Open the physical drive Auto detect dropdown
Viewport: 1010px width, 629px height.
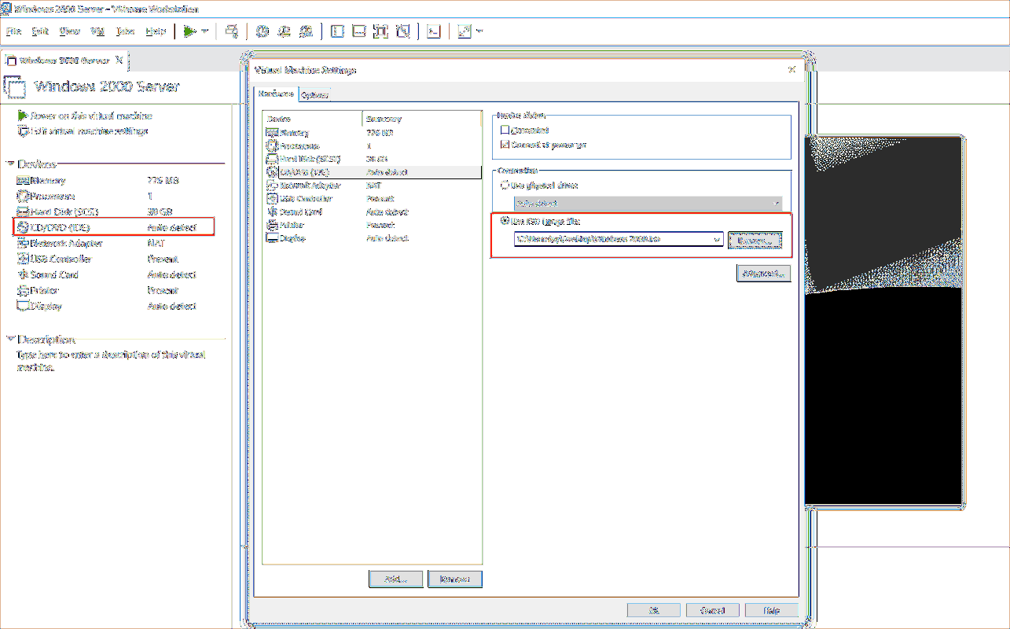tap(648, 204)
